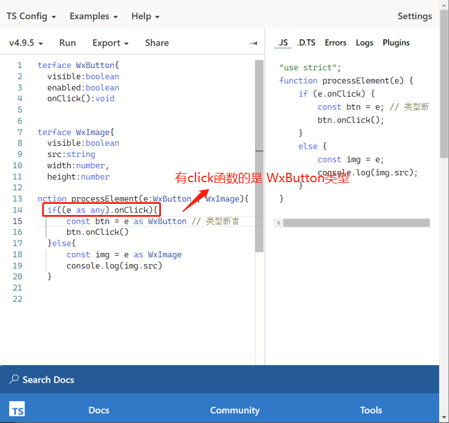Click '"use strict";' in JS output
The width and height of the screenshot is (449, 423).
[310, 67]
